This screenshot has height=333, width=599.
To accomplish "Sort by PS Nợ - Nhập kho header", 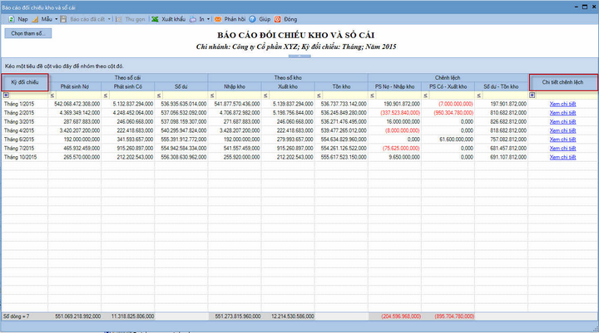I will [x=394, y=86].
